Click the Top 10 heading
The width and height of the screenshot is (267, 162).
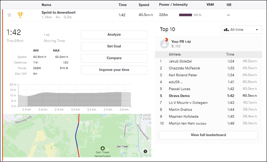tap(168, 29)
